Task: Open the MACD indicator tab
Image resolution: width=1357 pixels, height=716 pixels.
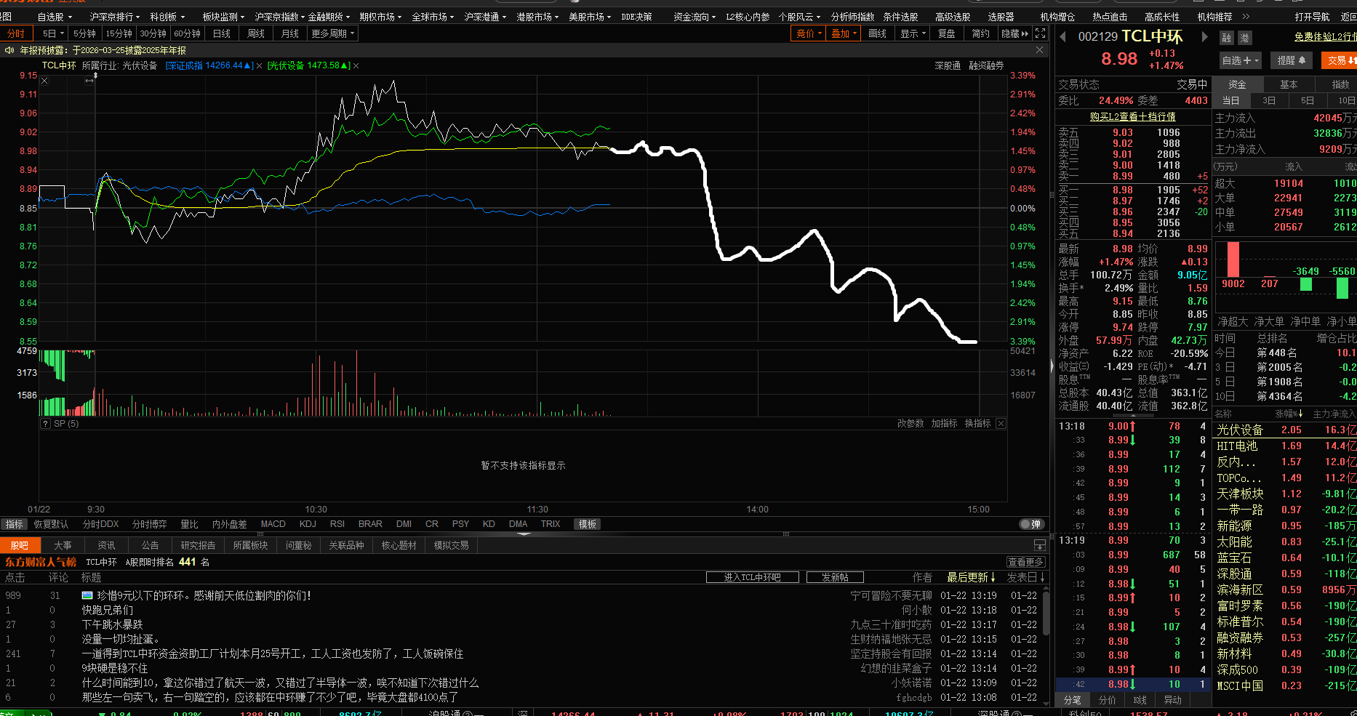Action: [273, 524]
